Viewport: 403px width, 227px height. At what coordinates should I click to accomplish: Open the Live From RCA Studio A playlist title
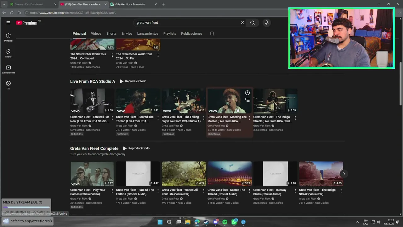93,81
